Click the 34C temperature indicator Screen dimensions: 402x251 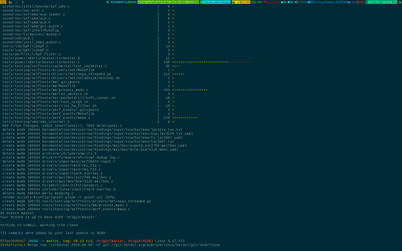tap(257, 2)
